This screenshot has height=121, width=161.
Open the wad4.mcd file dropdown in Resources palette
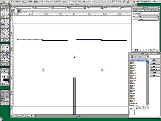(x=139, y=57)
